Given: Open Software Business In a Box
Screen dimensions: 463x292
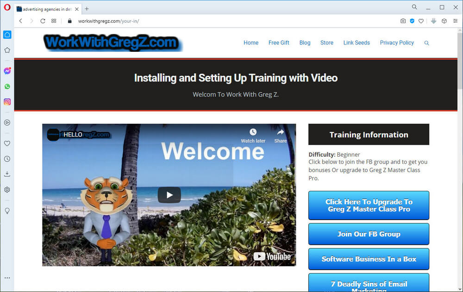Looking at the screenshot, I should (x=369, y=259).
